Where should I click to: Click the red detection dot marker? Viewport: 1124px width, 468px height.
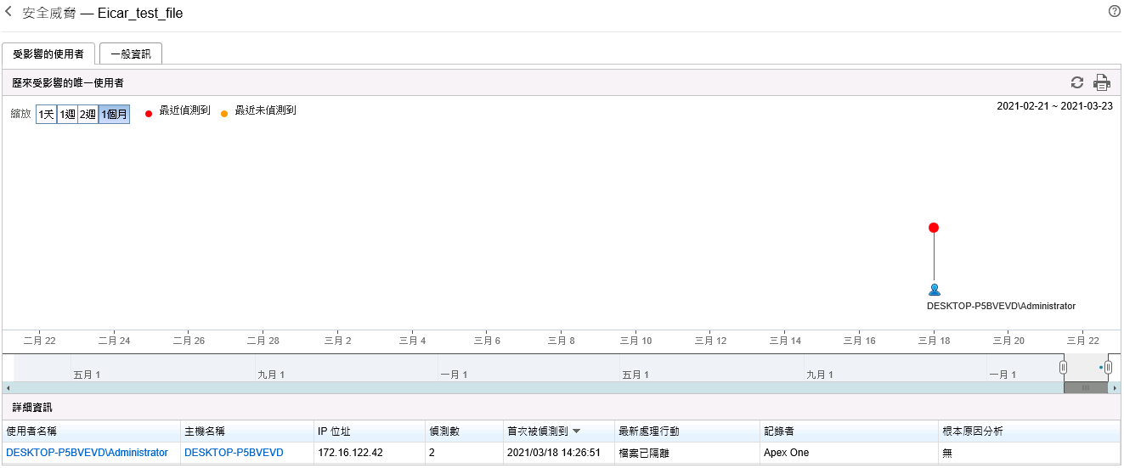(x=934, y=228)
